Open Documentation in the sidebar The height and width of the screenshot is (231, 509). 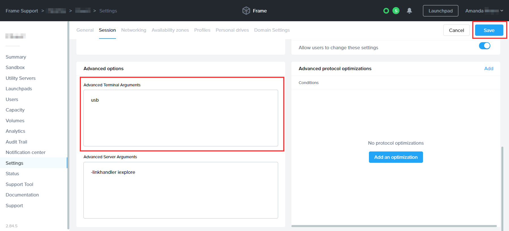pyautogui.click(x=22, y=195)
